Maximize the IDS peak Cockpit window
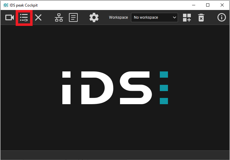Screen dimensions: 230x160 (208, 5)
